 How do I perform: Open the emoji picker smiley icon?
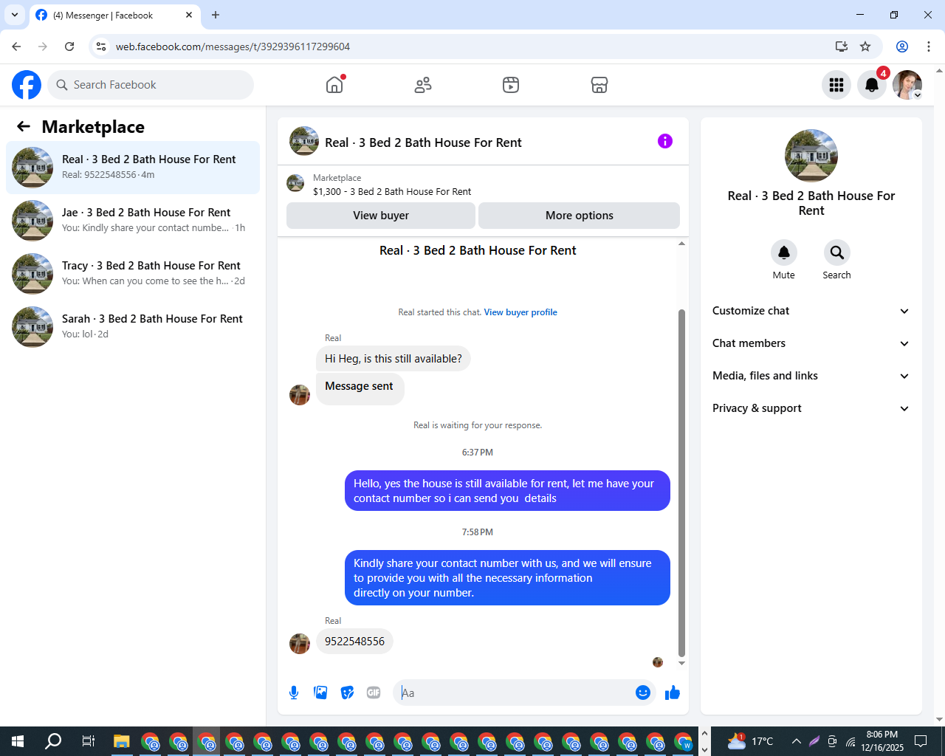pyautogui.click(x=643, y=693)
